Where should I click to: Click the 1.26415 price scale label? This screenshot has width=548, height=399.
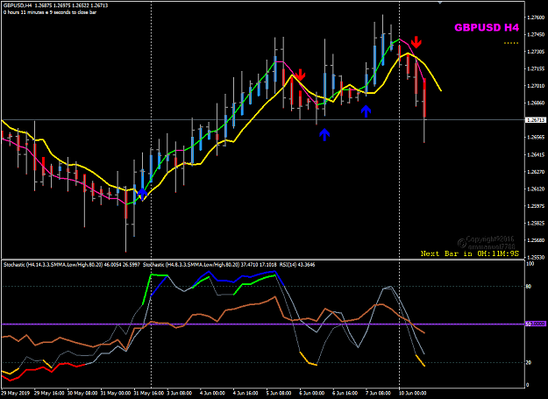pos(536,154)
